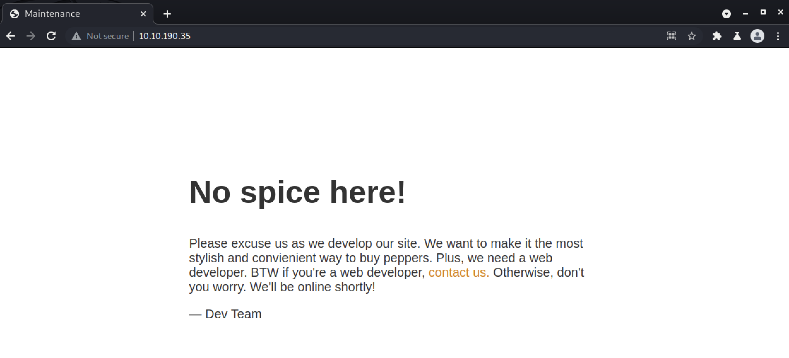Reload the current page
Viewport: 789px width, 358px height.
click(51, 36)
